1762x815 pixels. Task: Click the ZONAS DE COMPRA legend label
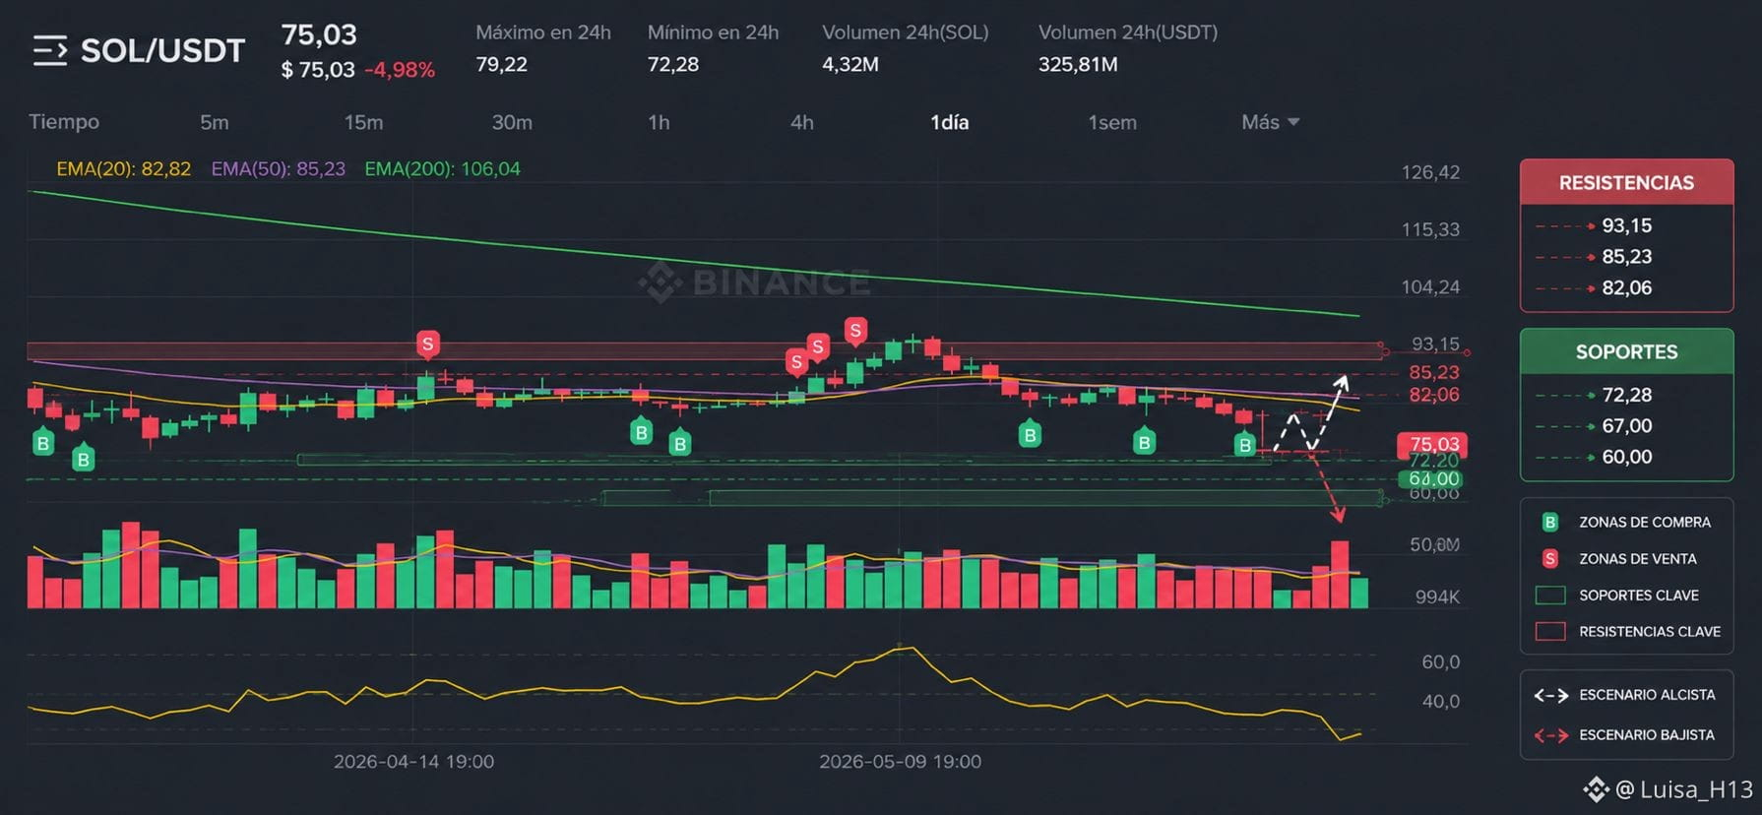tap(1645, 523)
